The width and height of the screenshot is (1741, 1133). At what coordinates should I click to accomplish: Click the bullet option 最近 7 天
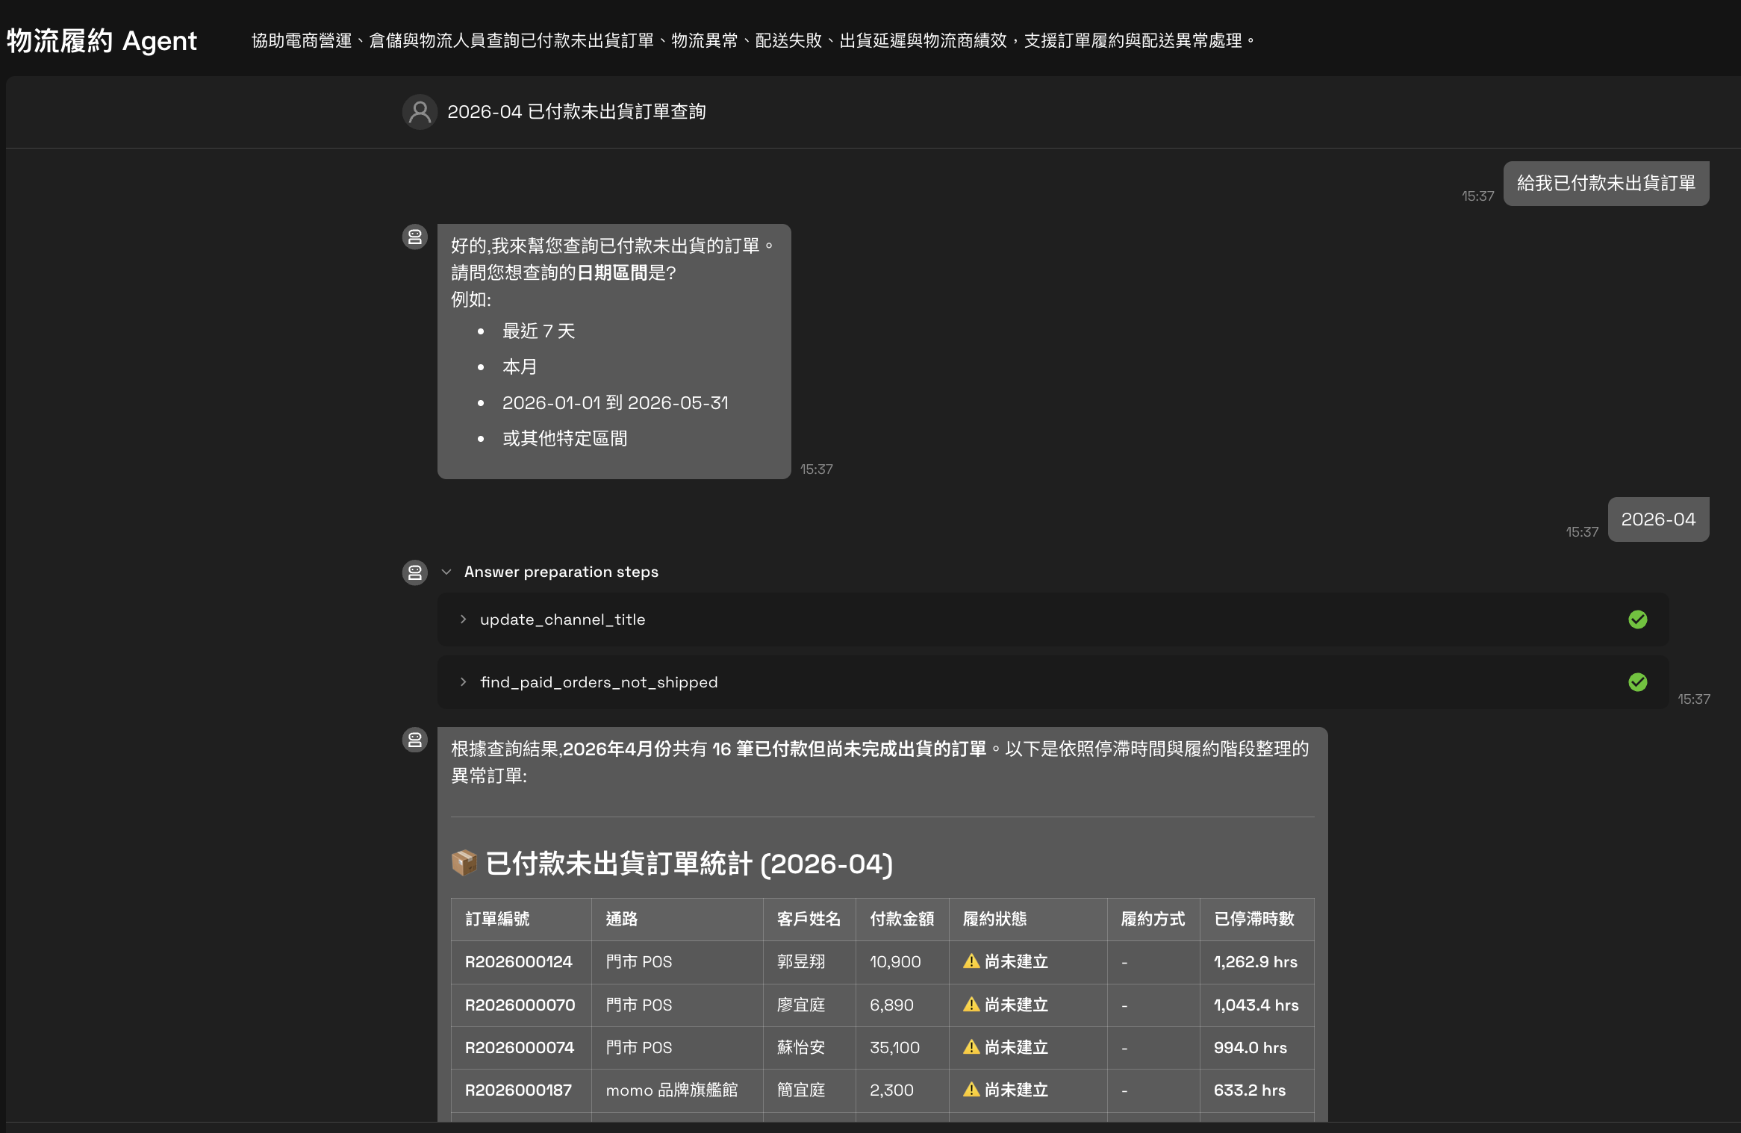tap(539, 331)
